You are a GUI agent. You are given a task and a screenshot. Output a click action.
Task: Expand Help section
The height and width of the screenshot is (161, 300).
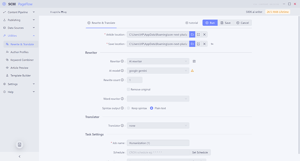(19, 92)
